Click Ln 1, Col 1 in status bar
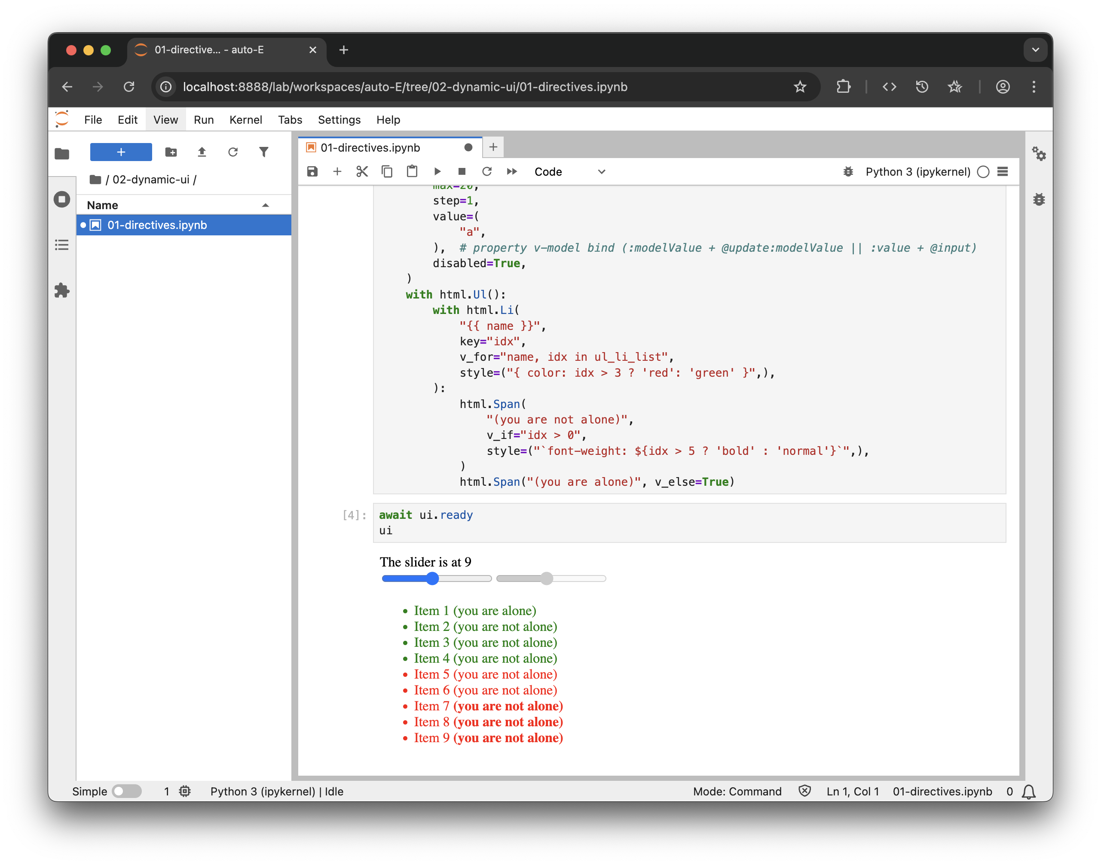The height and width of the screenshot is (865, 1101). (x=853, y=791)
